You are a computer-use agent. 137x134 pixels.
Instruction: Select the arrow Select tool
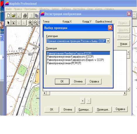point(8,23)
